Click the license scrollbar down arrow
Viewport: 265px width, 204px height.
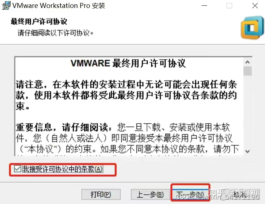(x=247, y=151)
